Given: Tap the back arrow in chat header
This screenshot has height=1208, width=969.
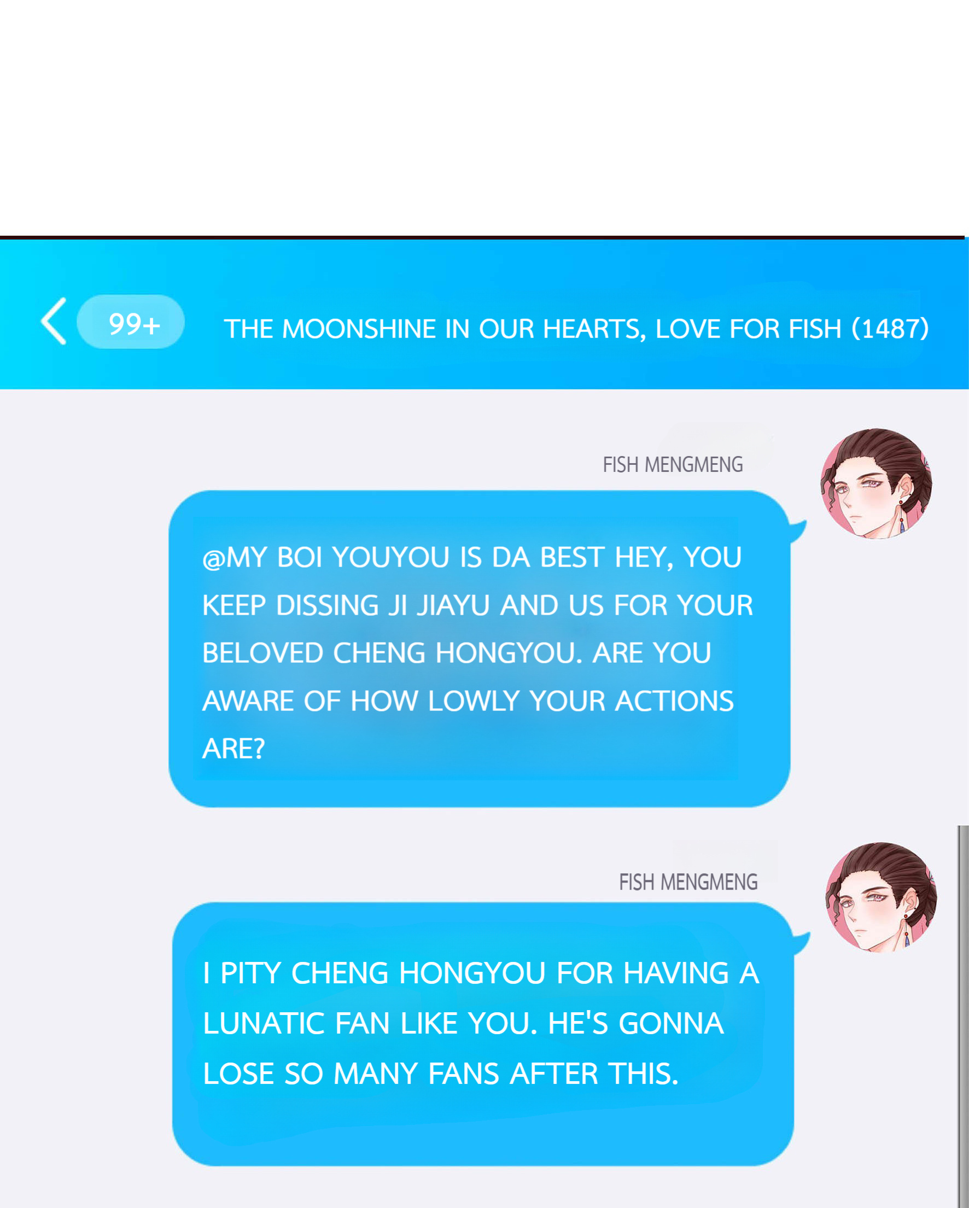Looking at the screenshot, I should 54,321.
